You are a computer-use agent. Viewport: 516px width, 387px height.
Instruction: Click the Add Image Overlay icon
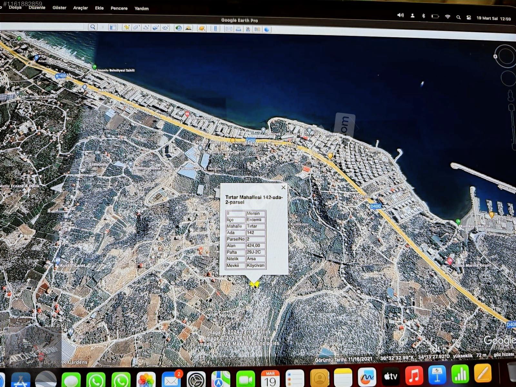pyautogui.click(x=155, y=28)
